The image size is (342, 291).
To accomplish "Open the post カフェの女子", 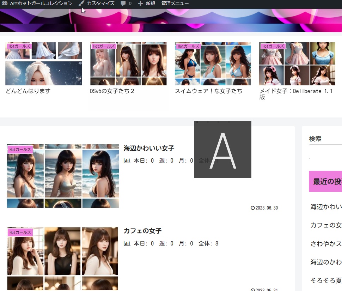I will (x=142, y=231).
